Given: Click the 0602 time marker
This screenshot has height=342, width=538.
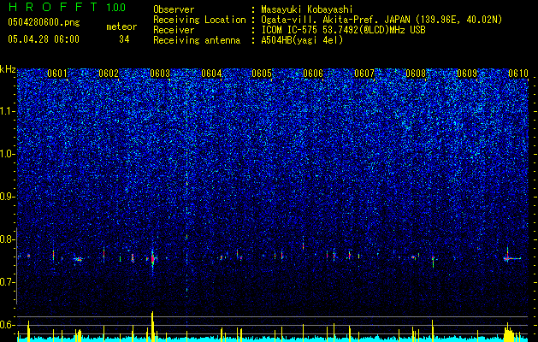Looking at the screenshot, I should [109, 74].
